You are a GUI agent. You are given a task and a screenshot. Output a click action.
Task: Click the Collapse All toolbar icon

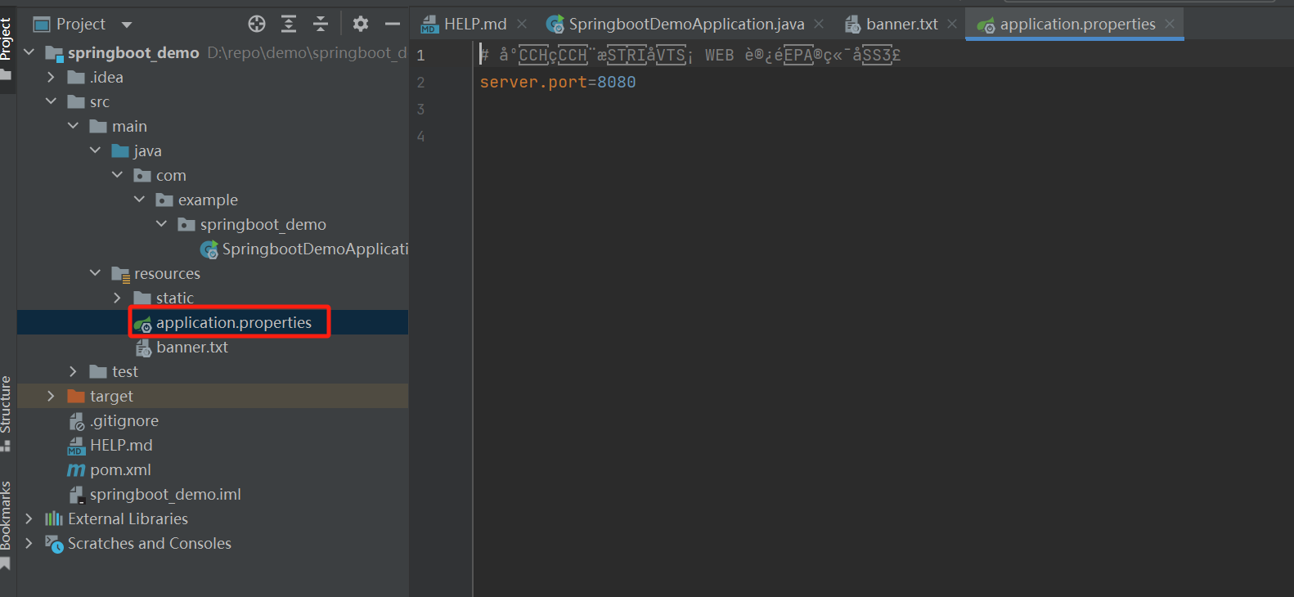(321, 25)
